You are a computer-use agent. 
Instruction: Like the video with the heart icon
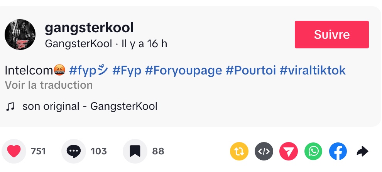point(14,151)
